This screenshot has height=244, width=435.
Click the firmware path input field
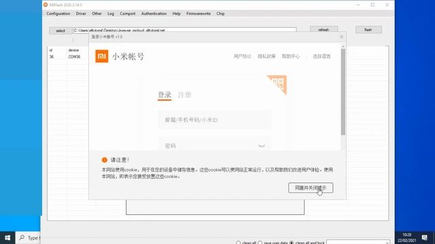[x=185, y=30]
